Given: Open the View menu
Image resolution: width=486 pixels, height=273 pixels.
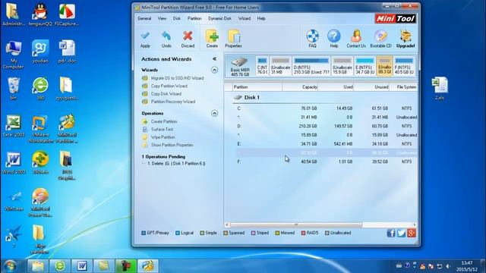Looking at the screenshot, I should 162,18.
